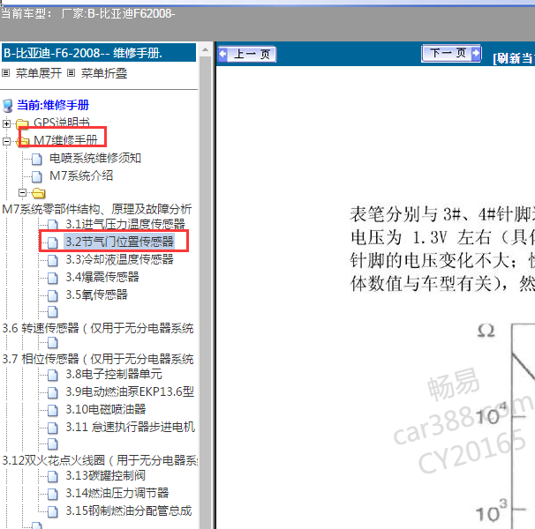Screen dimensions: 535x529
Task: Collapse the M7维修手册 folder node
Action: tap(6, 141)
